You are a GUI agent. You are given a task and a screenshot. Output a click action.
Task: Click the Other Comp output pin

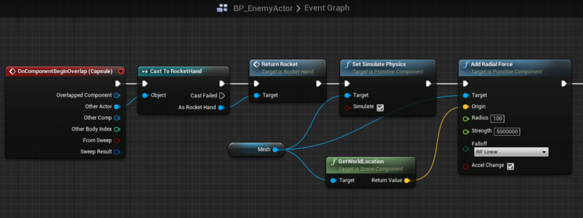[117, 118]
